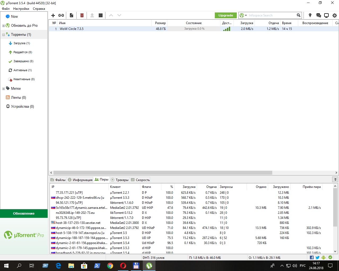Click the horizontal scrollbar of the torrent list
The height and width of the screenshot is (271, 339).
pyautogui.click(x=163, y=173)
